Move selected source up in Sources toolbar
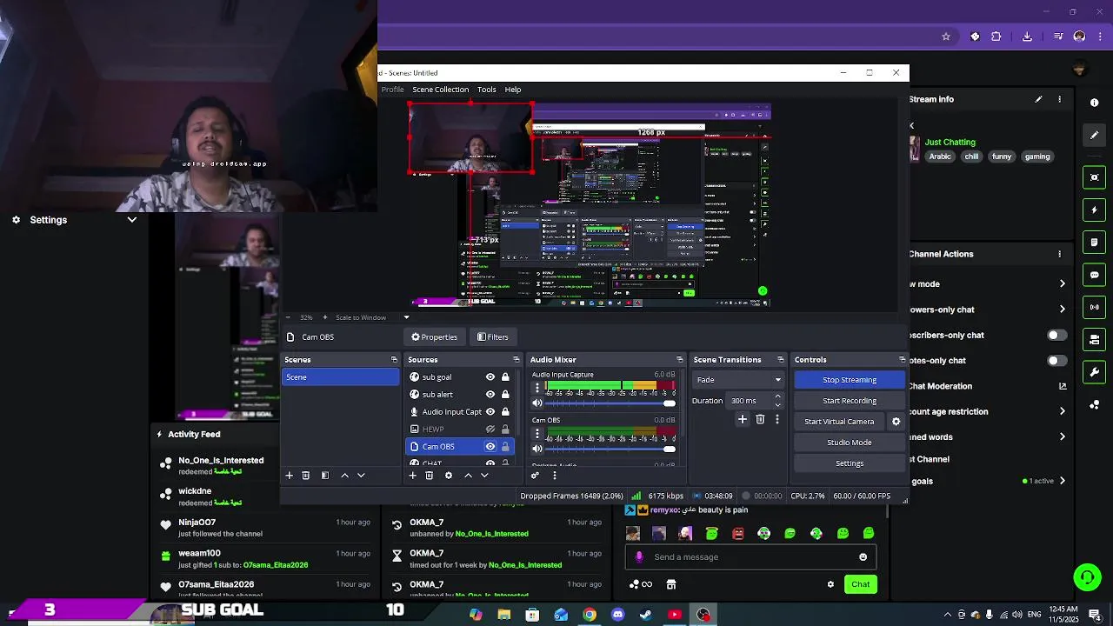The width and height of the screenshot is (1113, 626). tap(468, 476)
